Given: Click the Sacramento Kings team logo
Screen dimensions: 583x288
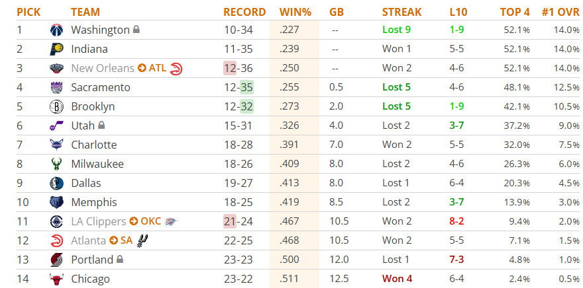Looking at the screenshot, I should click(56, 87).
